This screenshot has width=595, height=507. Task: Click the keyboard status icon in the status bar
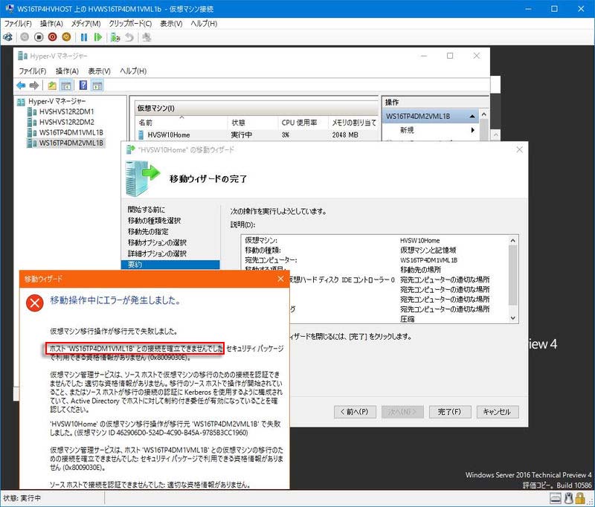pyautogui.click(x=555, y=498)
